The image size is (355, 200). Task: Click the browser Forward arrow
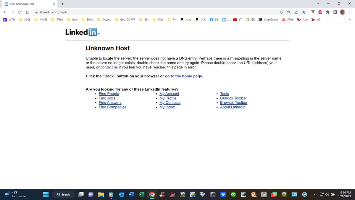[x=12, y=12]
